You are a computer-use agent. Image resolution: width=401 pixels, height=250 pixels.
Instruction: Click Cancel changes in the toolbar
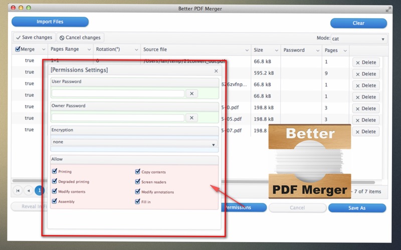point(80,37)
